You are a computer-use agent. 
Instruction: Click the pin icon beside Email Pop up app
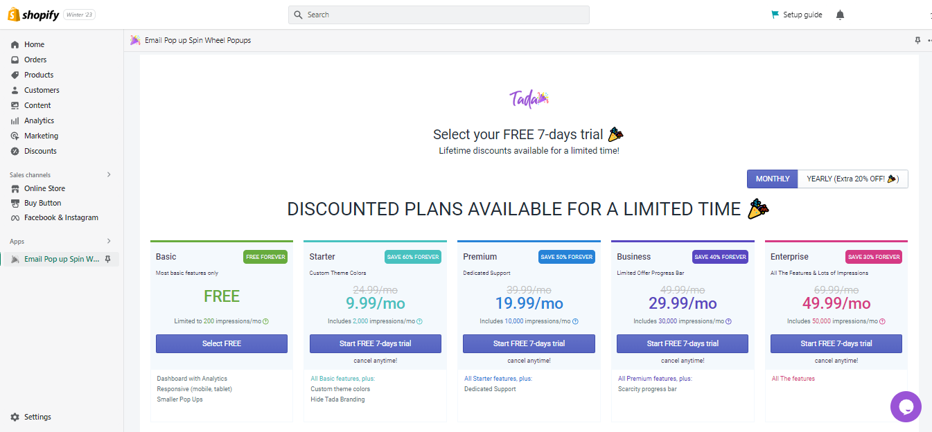pos(107,259)
